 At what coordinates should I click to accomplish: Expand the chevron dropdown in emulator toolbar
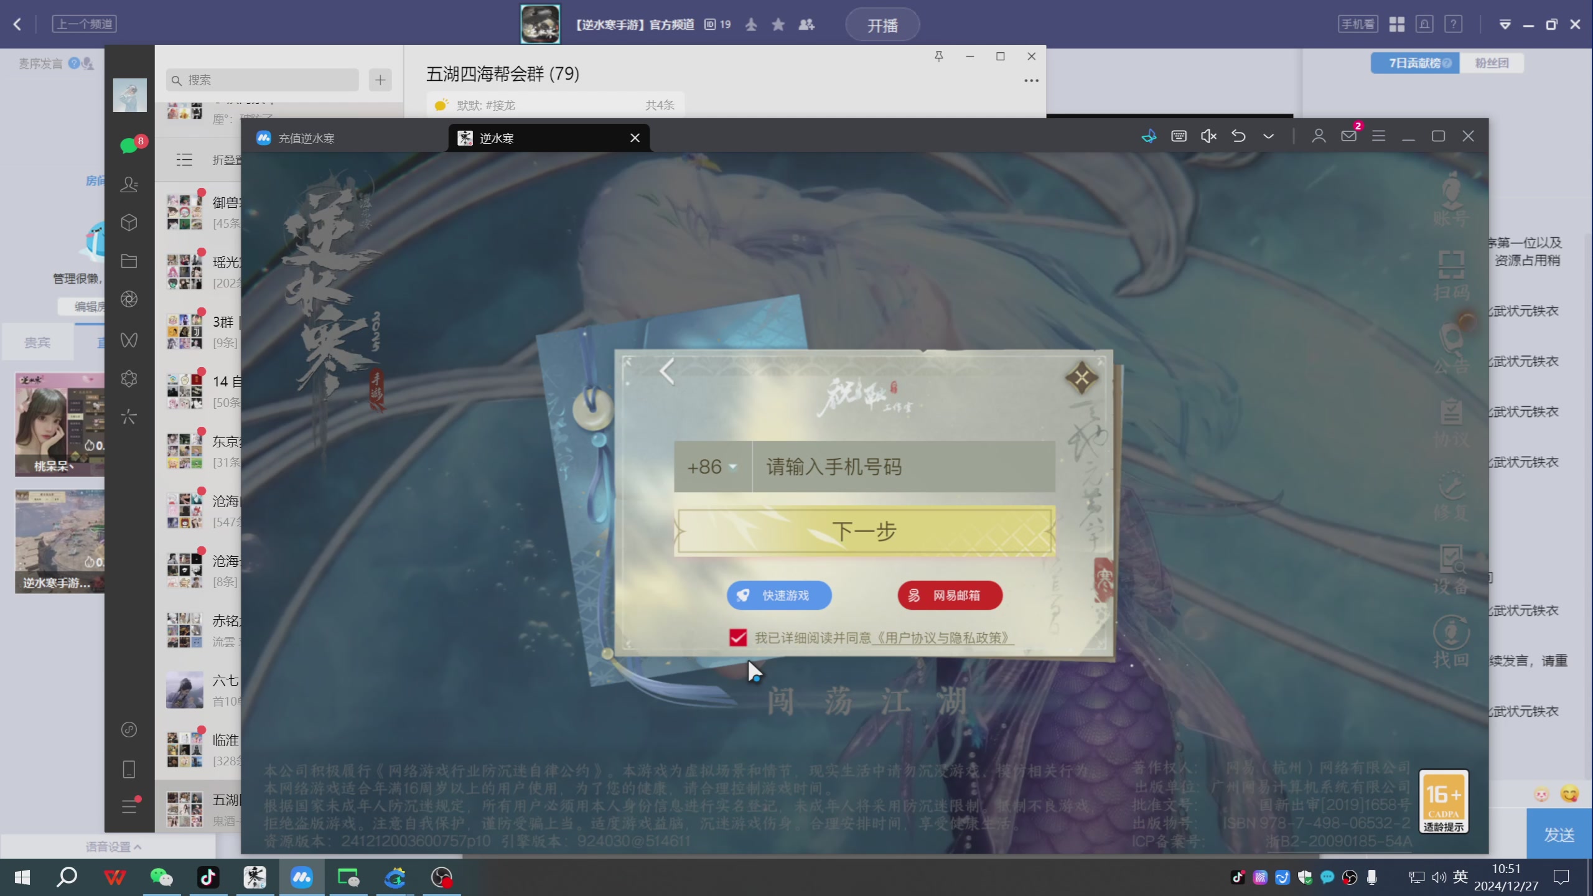1268,136
